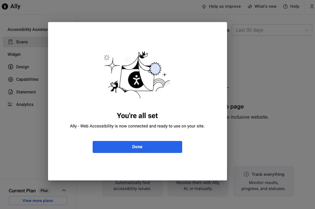Click the Plus plan badge
The height and width of the screenshot is (209, 315).
coord(44,191)
